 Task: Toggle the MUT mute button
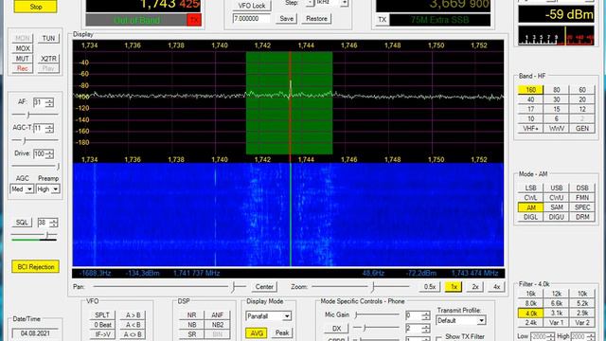[23, 59]
